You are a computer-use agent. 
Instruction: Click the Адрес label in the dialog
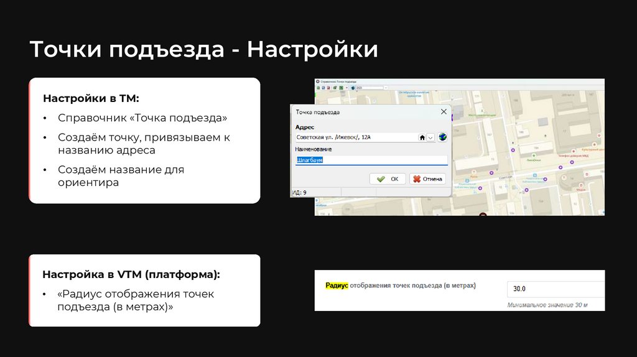point(305,127)
